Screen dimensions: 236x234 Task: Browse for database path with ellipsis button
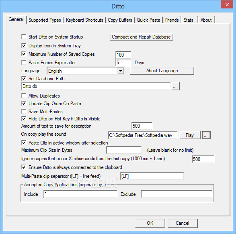[x=175, y=86]
